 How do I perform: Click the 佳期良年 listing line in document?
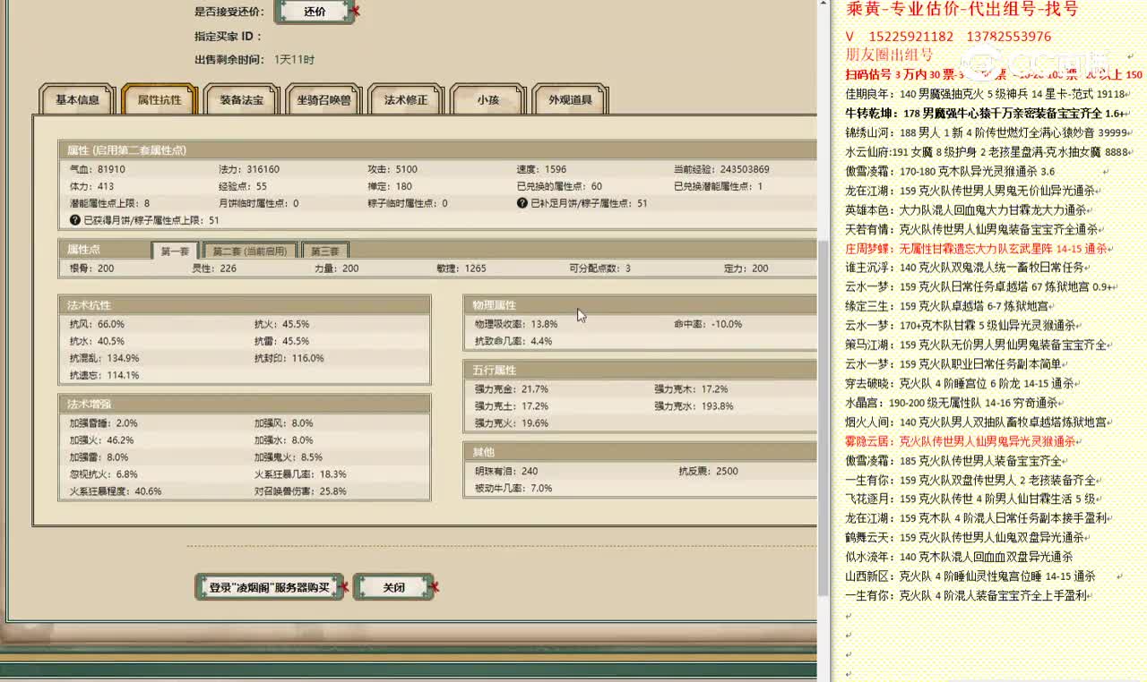[x=985, y=94]
